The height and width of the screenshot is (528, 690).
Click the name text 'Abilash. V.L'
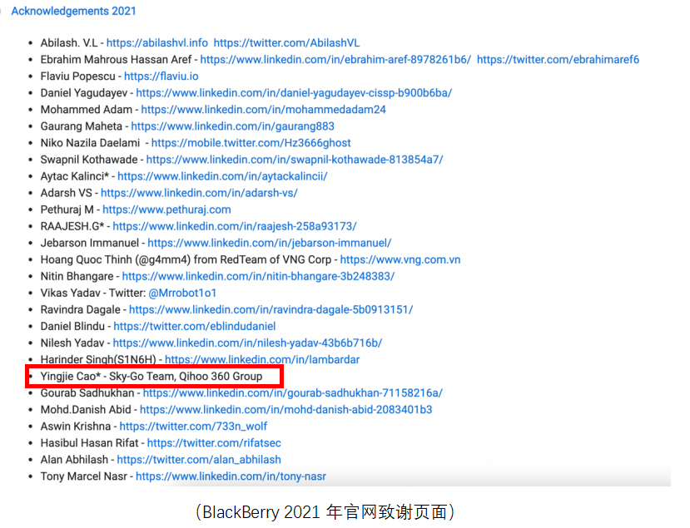click(x=69, y=42)
